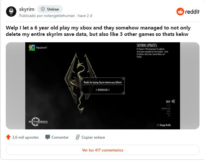204x163 pixels.
Task: Click the Comentar speech bubble icon
Action: click(x=48, y=137)
